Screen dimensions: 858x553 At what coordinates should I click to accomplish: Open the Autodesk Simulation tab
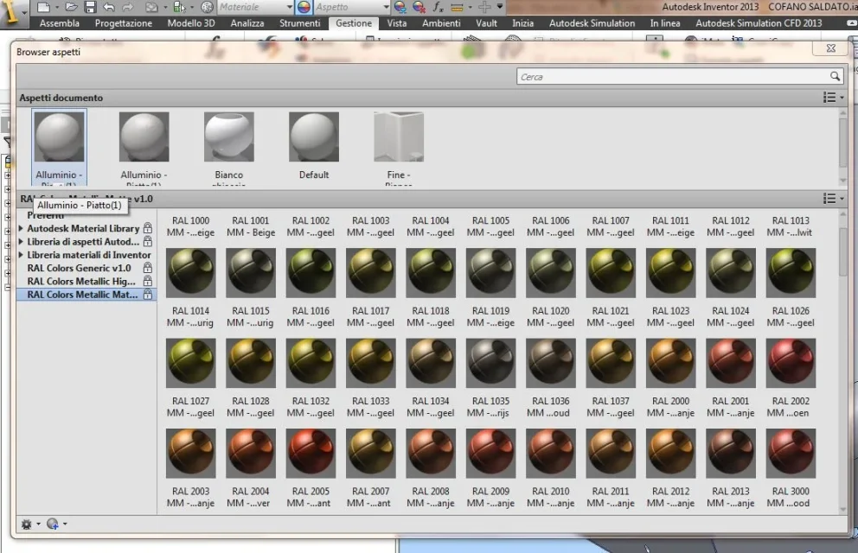(592, 23)
